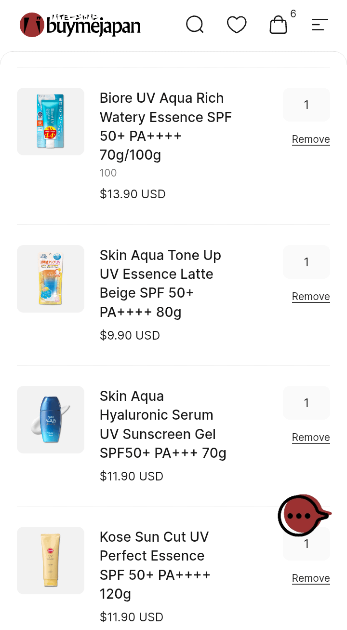Screen dimensions: 347x630
Task: Open the red chat bubble widget
Action: click(x=304, y=515)
